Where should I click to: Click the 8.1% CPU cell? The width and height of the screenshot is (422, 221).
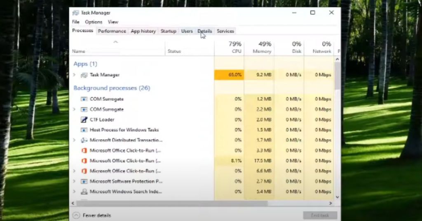click(x=229, y=161)
